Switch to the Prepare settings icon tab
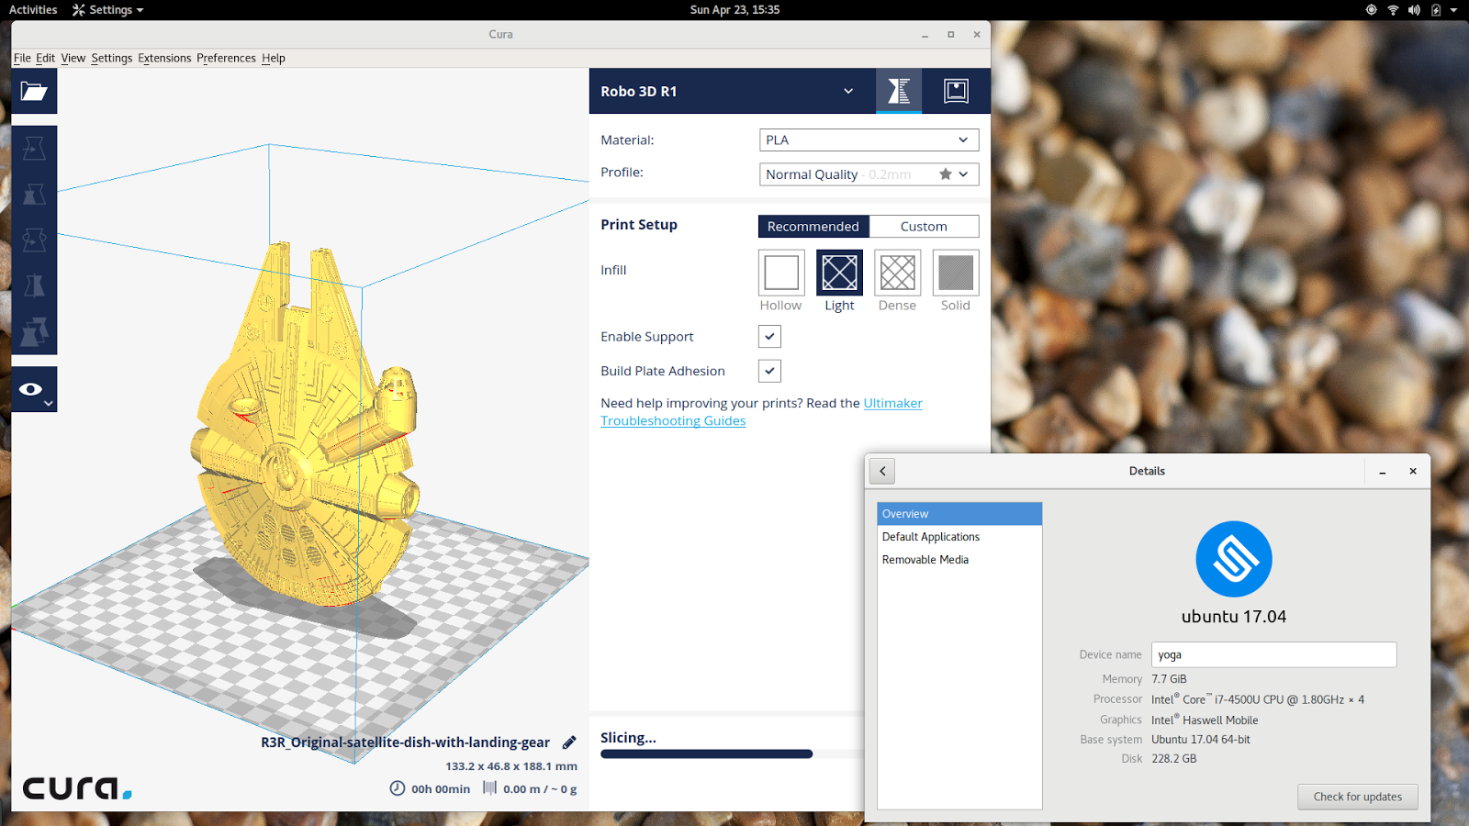 click(x=899, y=91)
